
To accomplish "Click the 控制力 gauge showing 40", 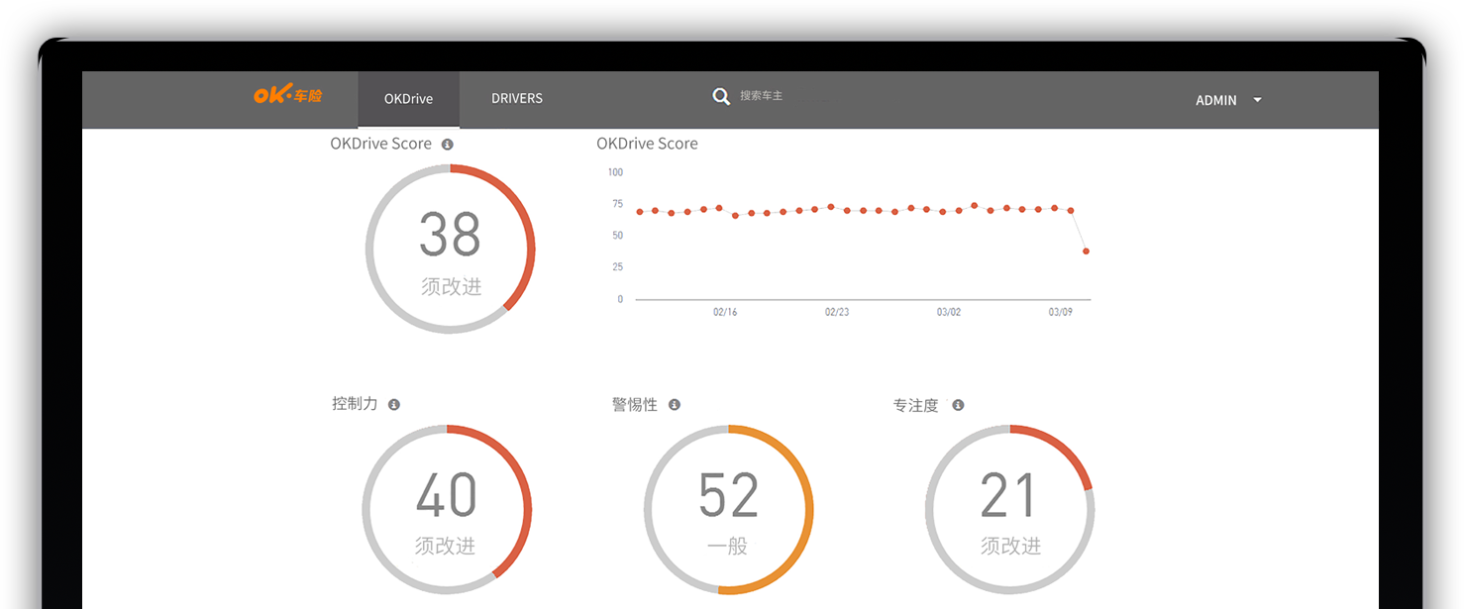I will 447,509.
